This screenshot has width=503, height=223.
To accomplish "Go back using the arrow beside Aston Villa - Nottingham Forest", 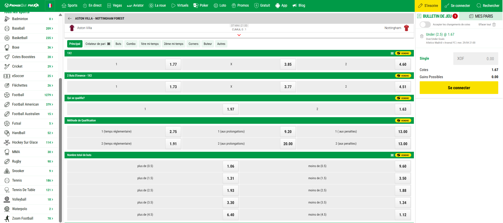I will click(x=70, y=18).
